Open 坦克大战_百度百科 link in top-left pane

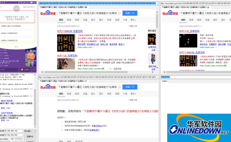(x=67, y=56)
